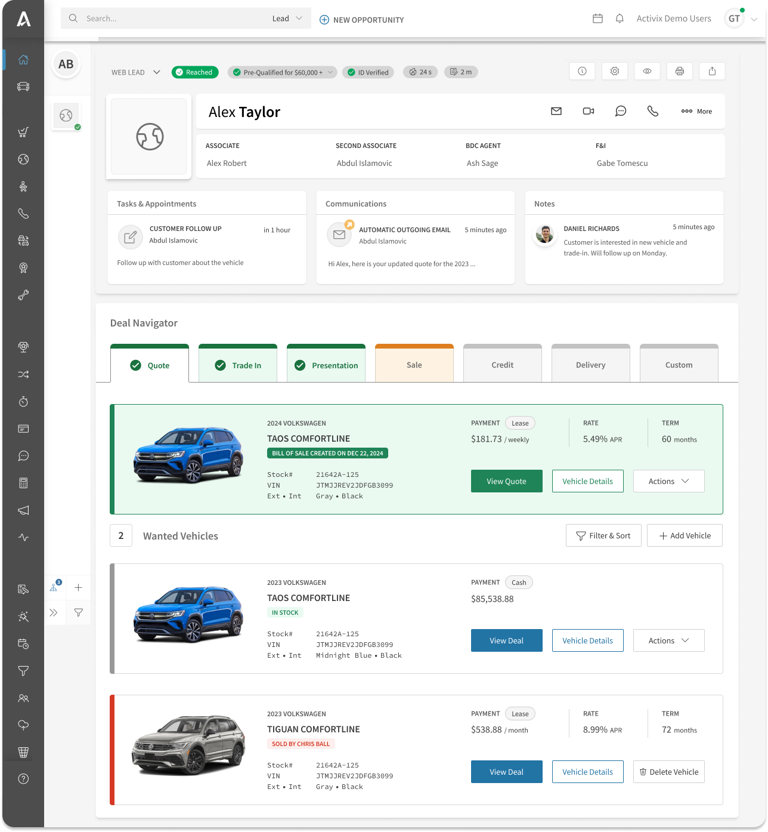Click the chat message bubble icon
Viewport: 768px width, 832px height.
coord(621,111)
